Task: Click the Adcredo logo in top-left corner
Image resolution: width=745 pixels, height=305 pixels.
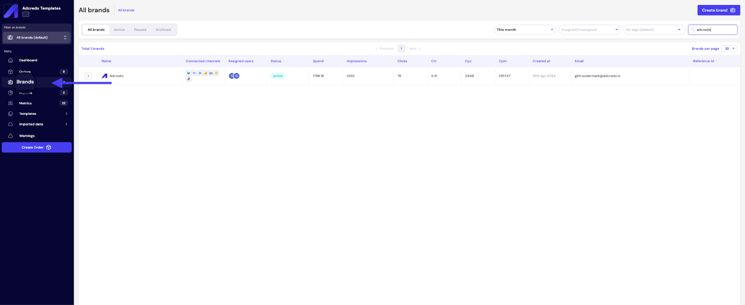Action: pos(11,11)
